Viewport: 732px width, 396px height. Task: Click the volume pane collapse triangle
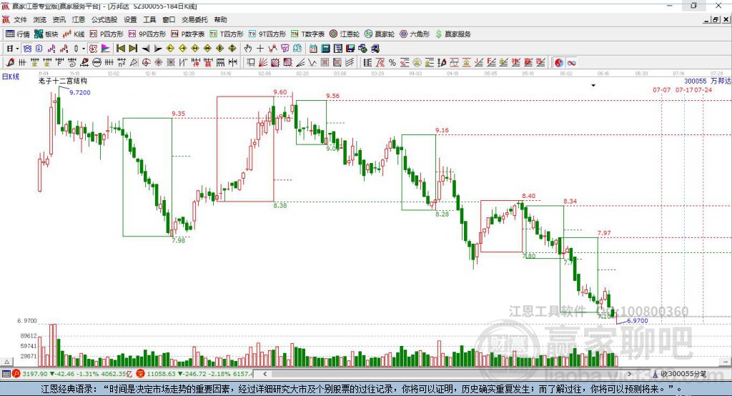click(x=7, y=362)
